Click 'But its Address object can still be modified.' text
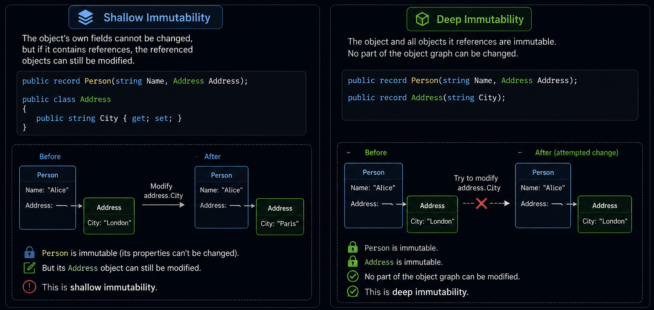Image resolution: width=654 pixels, height=310 pixels. click(x=121, y=268)
